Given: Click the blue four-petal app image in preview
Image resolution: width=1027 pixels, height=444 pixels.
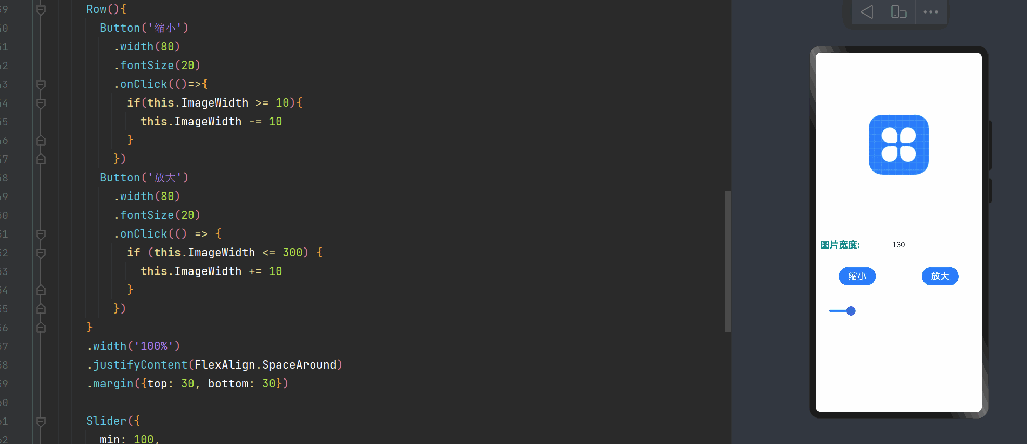Looking at the screenshot, I should tap(898, 145).
